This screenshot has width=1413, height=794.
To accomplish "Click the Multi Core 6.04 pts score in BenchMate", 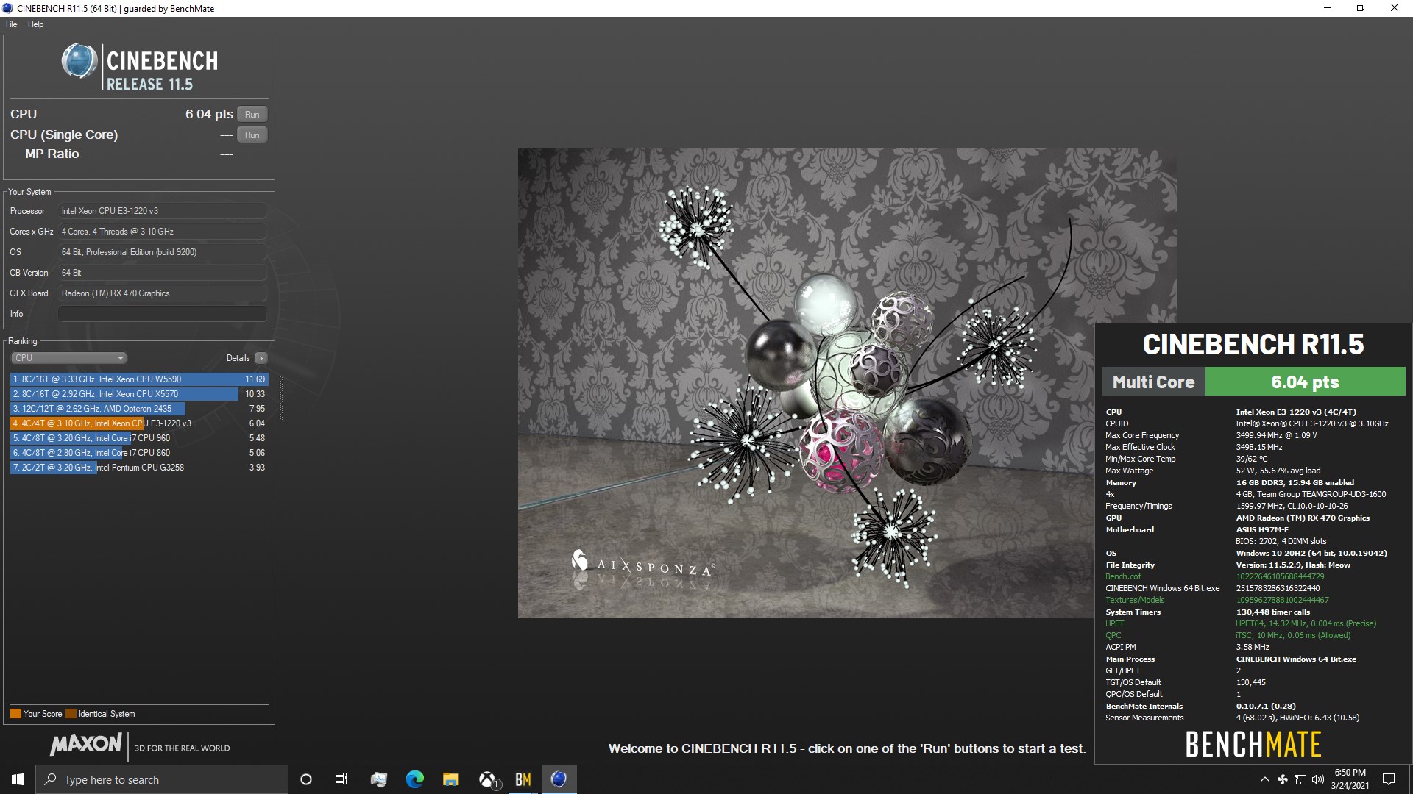I will (1305, 382).
